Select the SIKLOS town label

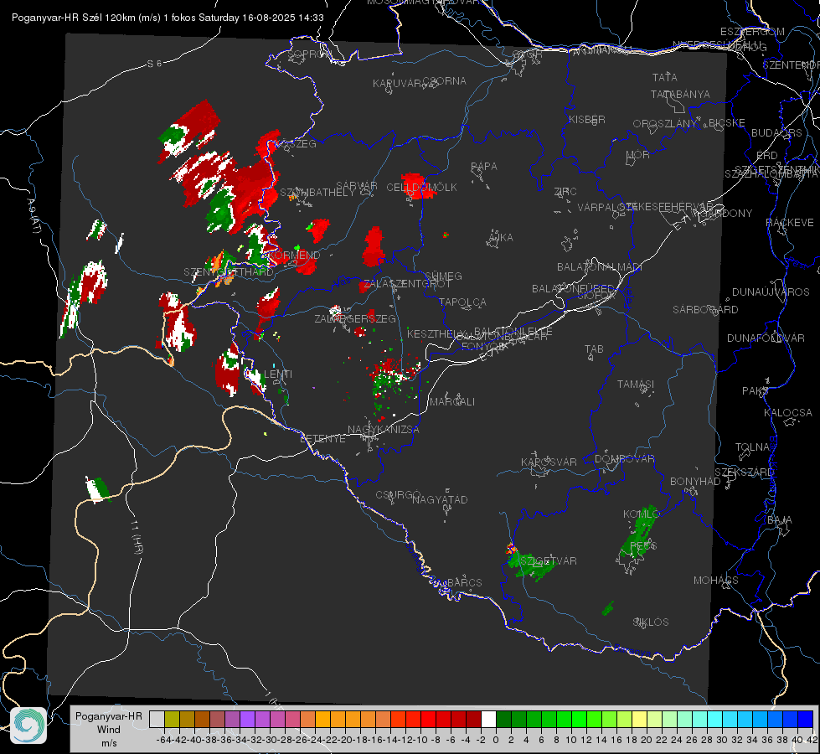(651, 622)
